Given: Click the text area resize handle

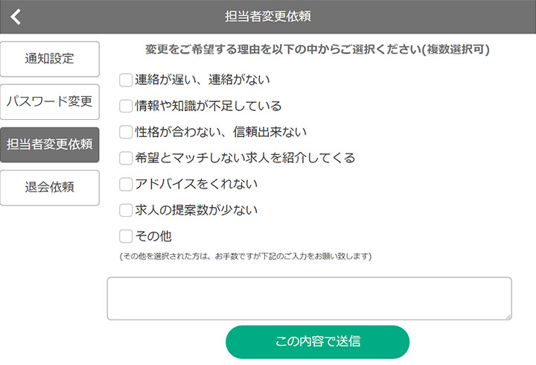Looking at the screenshot, I should [x=508, y=317].
